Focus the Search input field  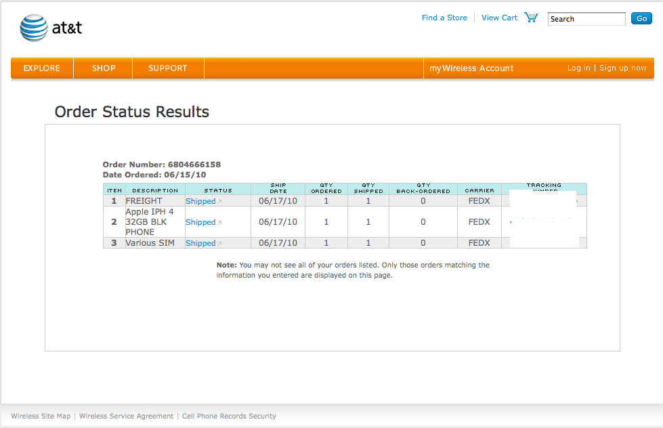pos(586,19)
